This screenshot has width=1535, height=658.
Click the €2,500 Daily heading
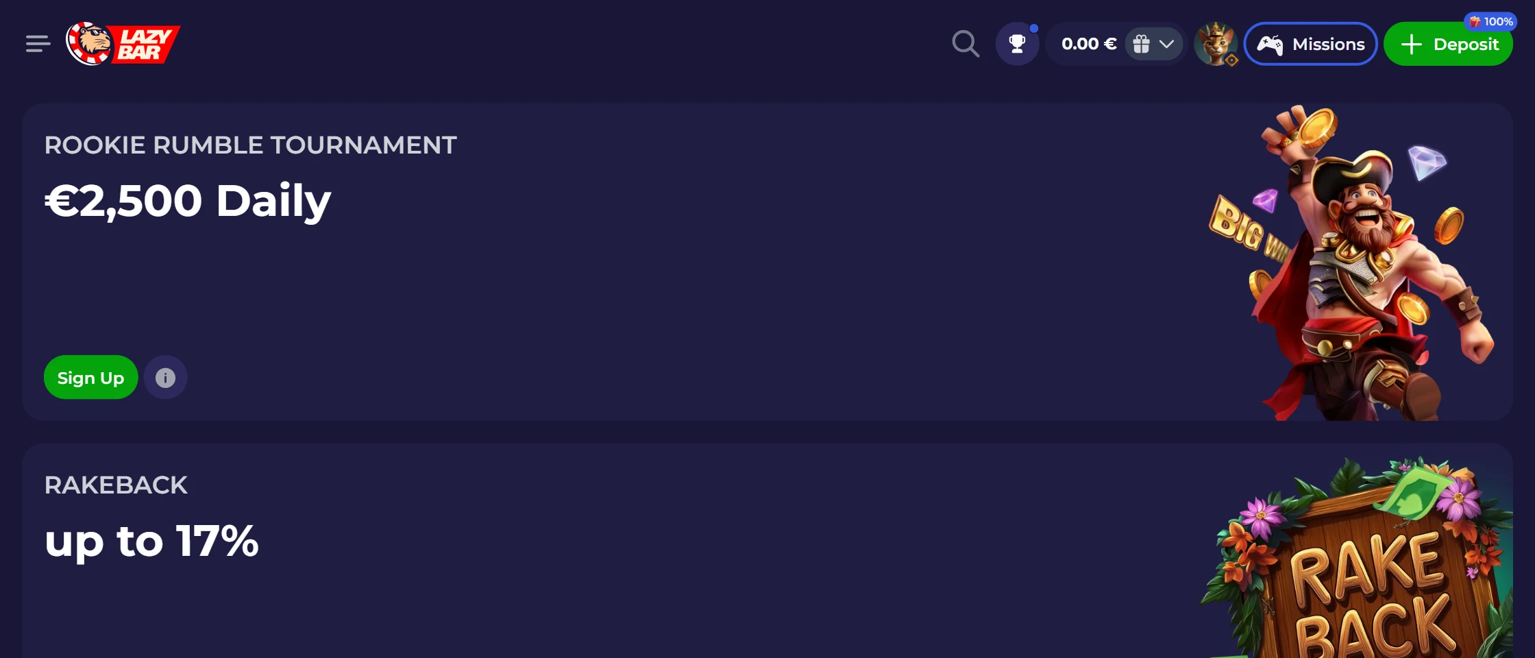(188, 201)
